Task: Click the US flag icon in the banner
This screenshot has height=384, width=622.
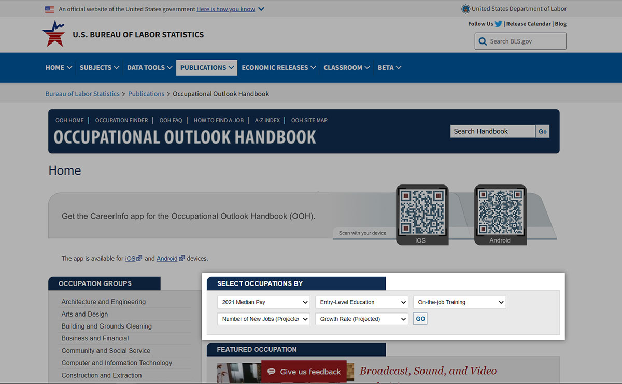Action: 50,9
